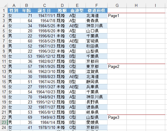Click age cell 36
Viewport: 167px width, 131px height.
(x=26, y=61)
